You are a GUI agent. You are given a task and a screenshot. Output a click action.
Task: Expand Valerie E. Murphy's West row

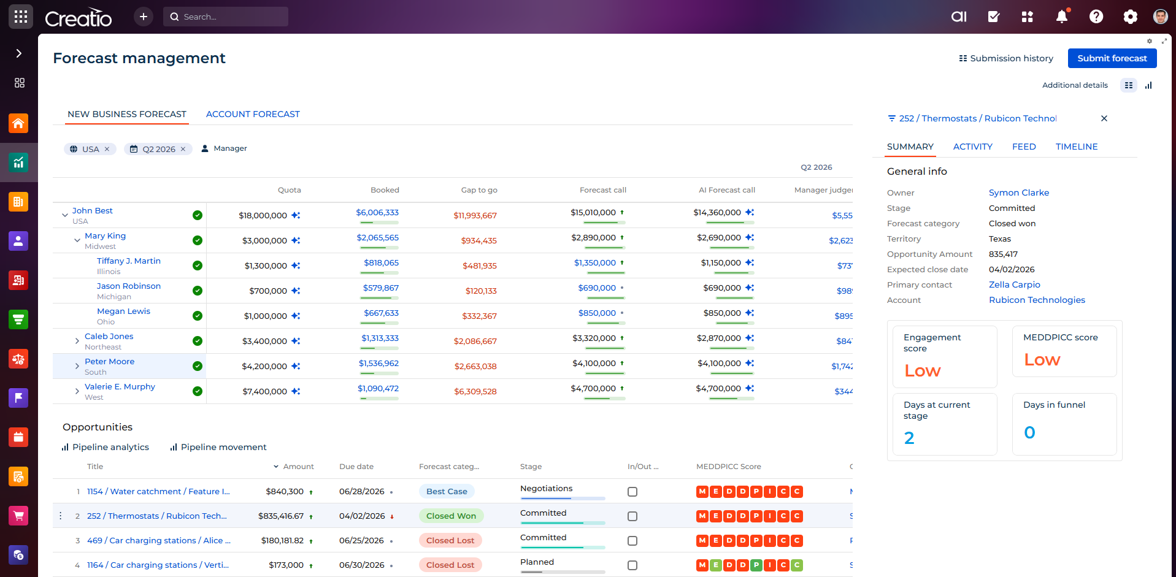(x=77, y=391)
